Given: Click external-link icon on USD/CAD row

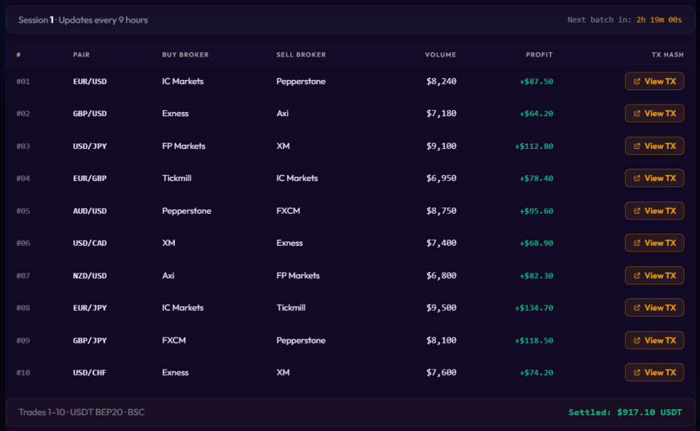Looking at the screenshot, I should [637, 242].
